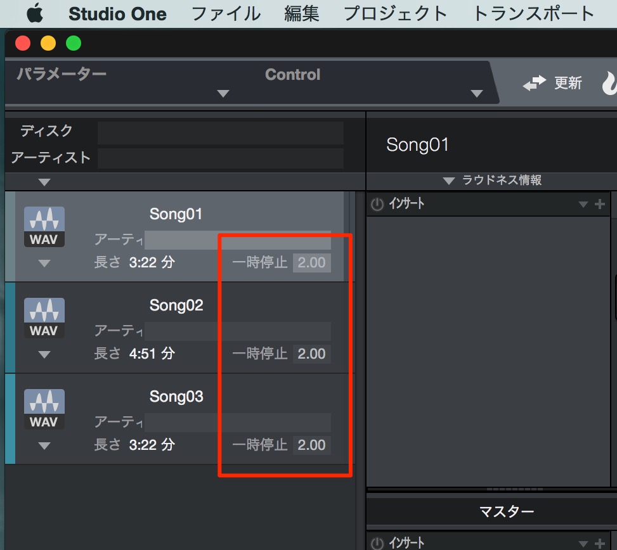Click Song01 length 3:22 分
This screenshot has height=550, width=617.
coord(152,262)
